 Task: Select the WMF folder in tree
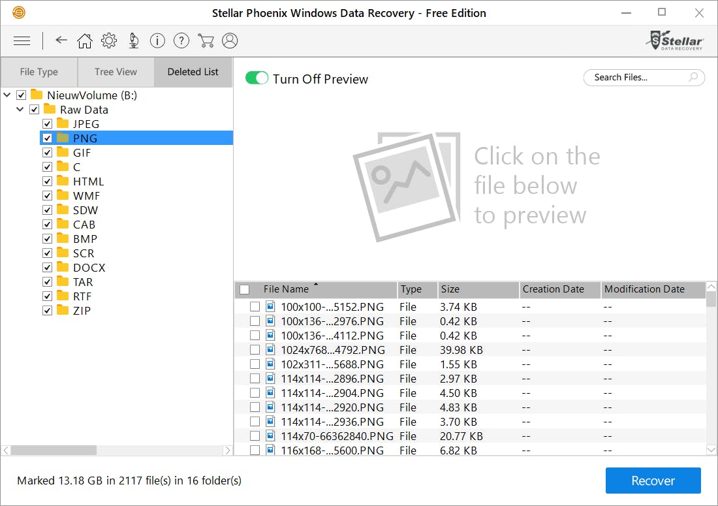pyautogui.click(x=86, y=195)
